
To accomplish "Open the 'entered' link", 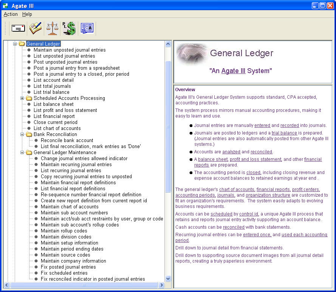I will (x=262, y=125).
